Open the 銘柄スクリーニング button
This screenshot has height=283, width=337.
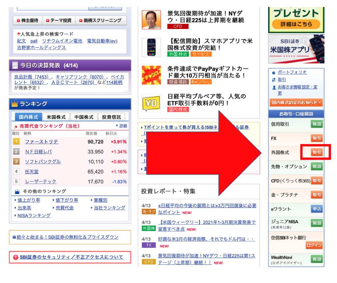point(101,20)
